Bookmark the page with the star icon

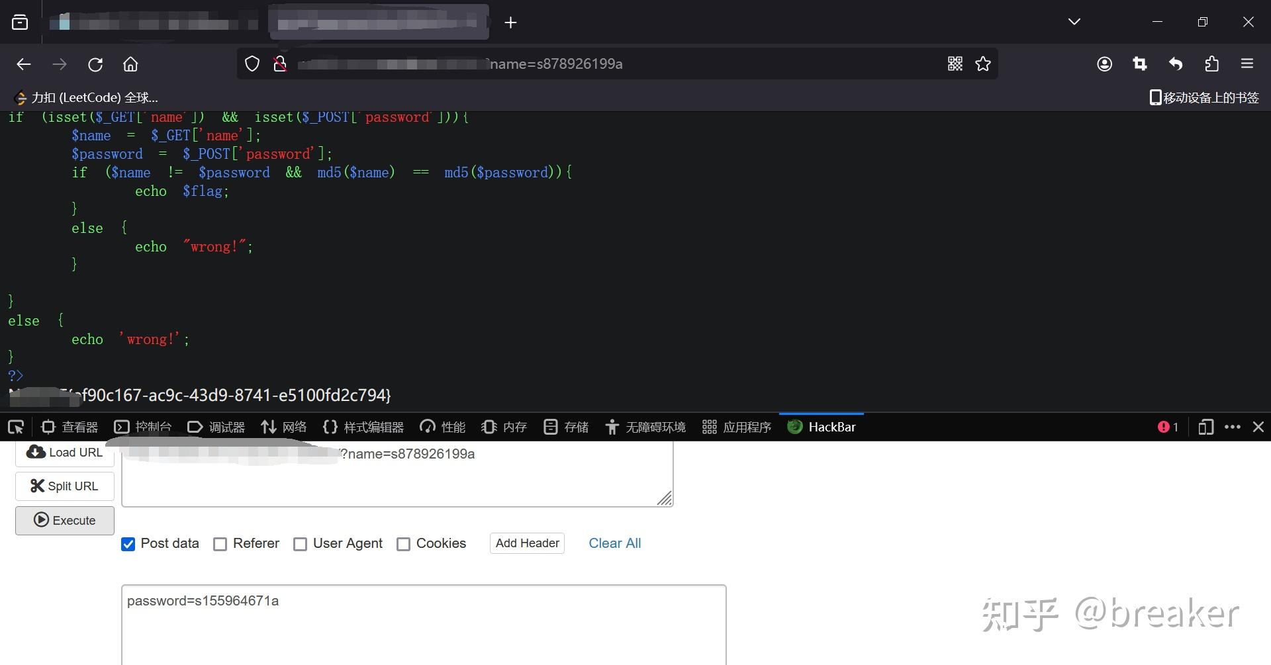coord(982,64)
